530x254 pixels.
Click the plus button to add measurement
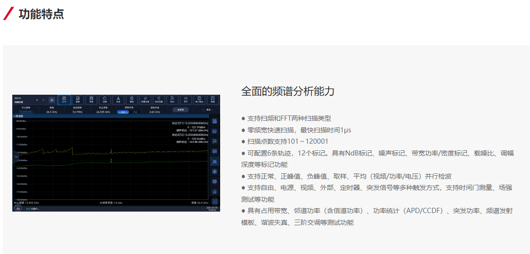[x=51, y=100]
